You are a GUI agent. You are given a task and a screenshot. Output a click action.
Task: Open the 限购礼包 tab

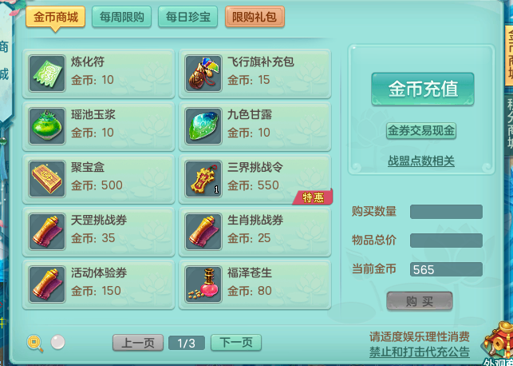[x=255, y=17]
